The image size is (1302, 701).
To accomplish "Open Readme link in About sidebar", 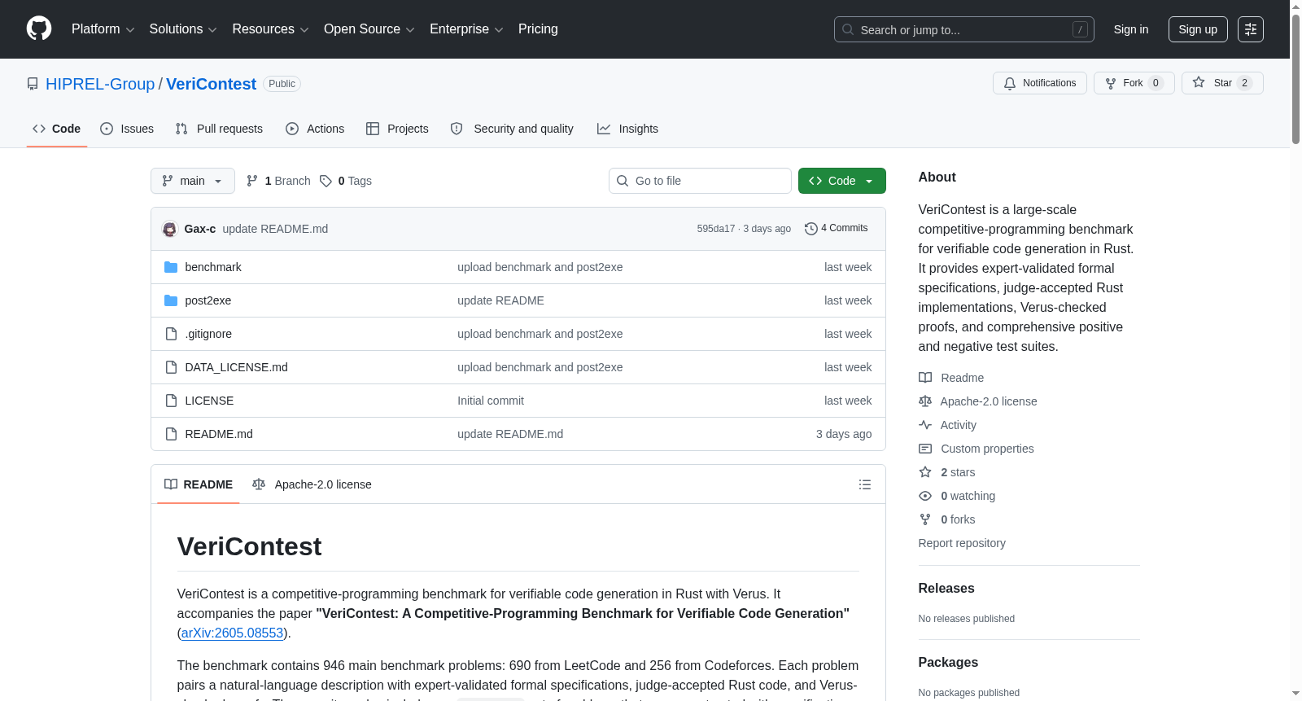I will 951,378.
